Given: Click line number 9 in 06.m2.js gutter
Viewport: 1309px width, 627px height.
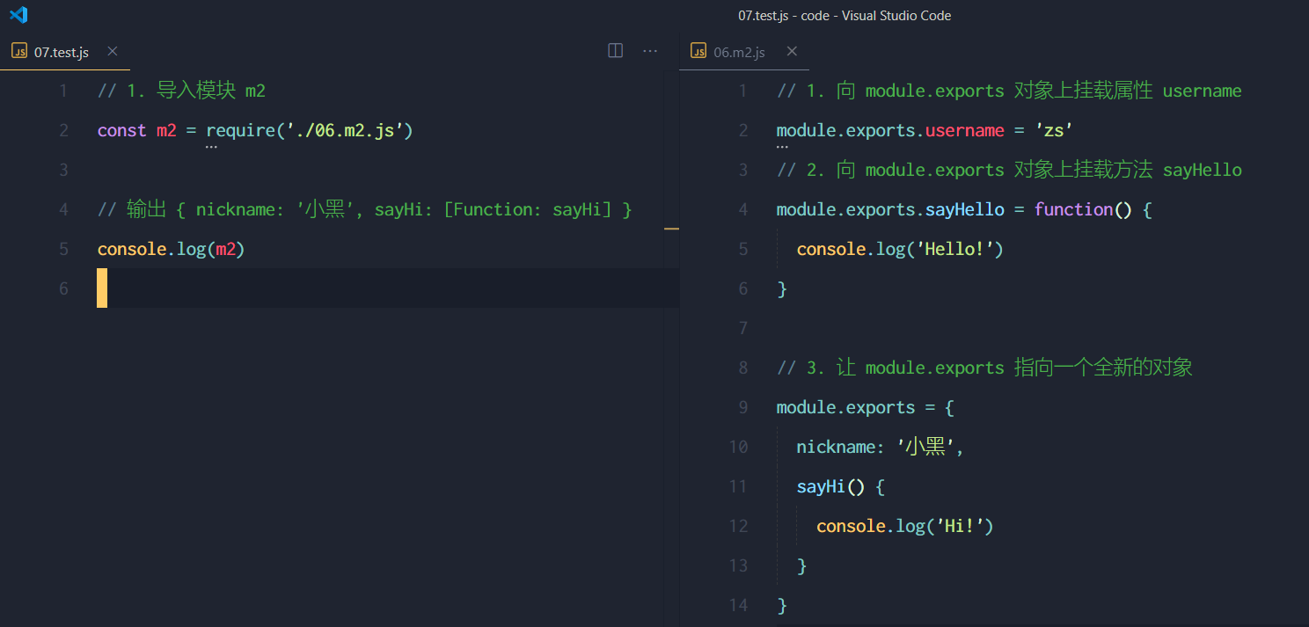Looking at the screenshot, I should (x=743, y=407).
